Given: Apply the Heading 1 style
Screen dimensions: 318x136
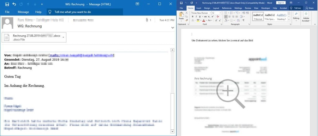Looking at the screenshot, I should pyautogui.click(x=281, y=16).
